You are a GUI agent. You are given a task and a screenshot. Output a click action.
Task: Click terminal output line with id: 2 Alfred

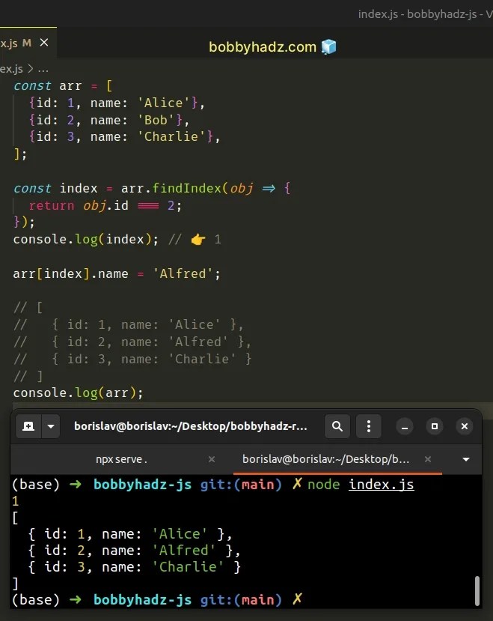point(134,551)
